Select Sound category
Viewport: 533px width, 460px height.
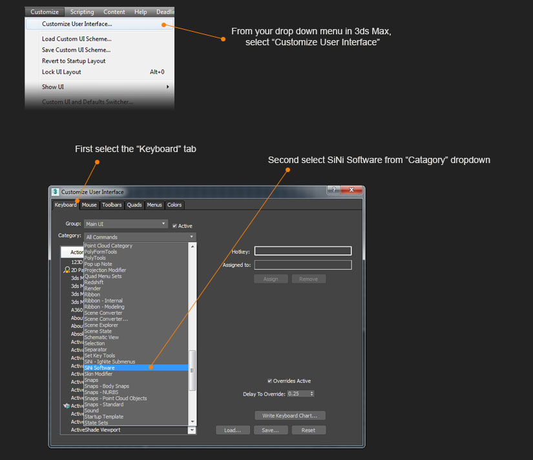pos(136,411)
